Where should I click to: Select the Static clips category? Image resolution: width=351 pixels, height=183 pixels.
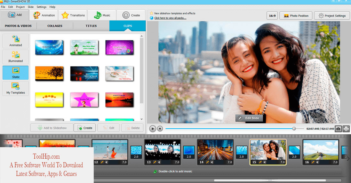pos(16,73)
